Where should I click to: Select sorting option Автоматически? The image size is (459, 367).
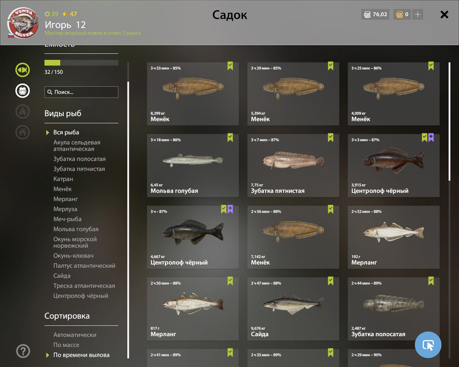(x=75, y=335)
